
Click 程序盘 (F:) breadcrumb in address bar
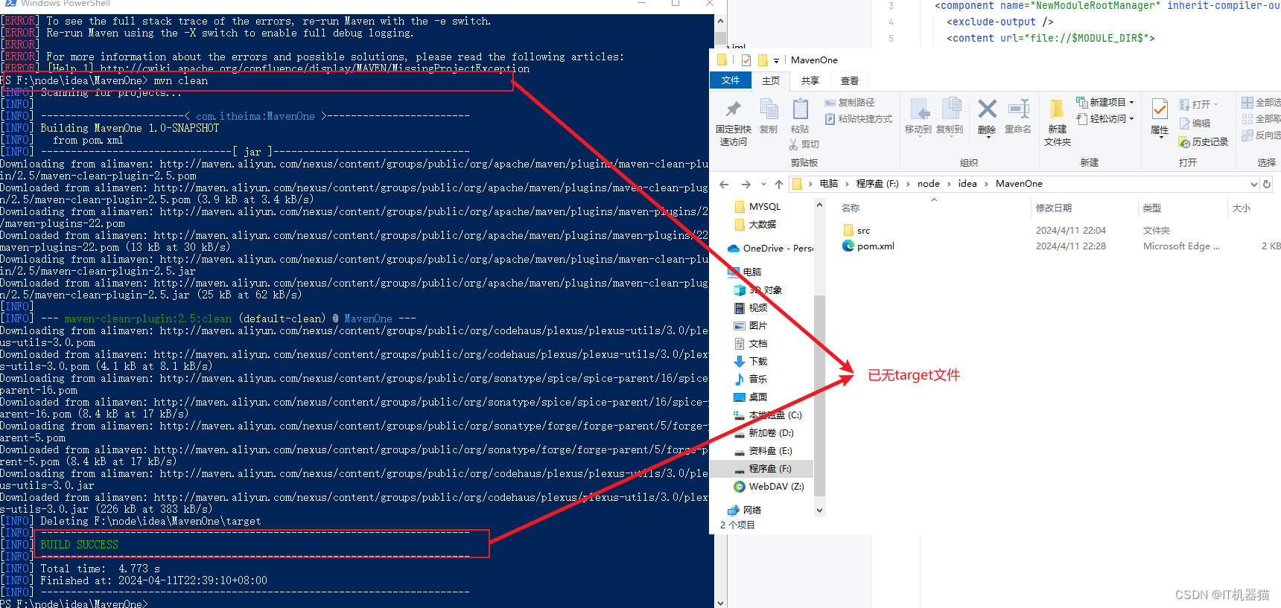click(877, 184)
